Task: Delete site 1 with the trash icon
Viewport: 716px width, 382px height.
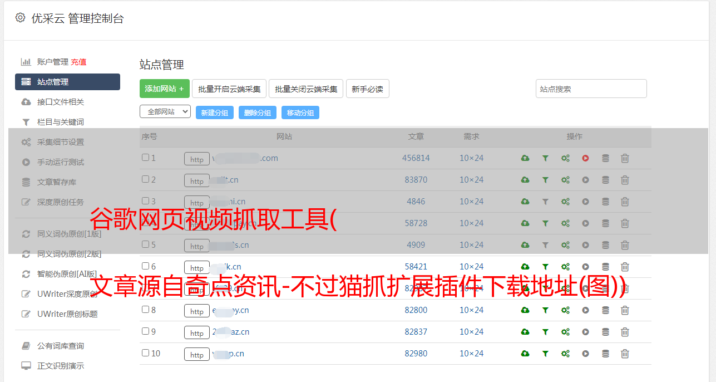Action: click(625, 158)
